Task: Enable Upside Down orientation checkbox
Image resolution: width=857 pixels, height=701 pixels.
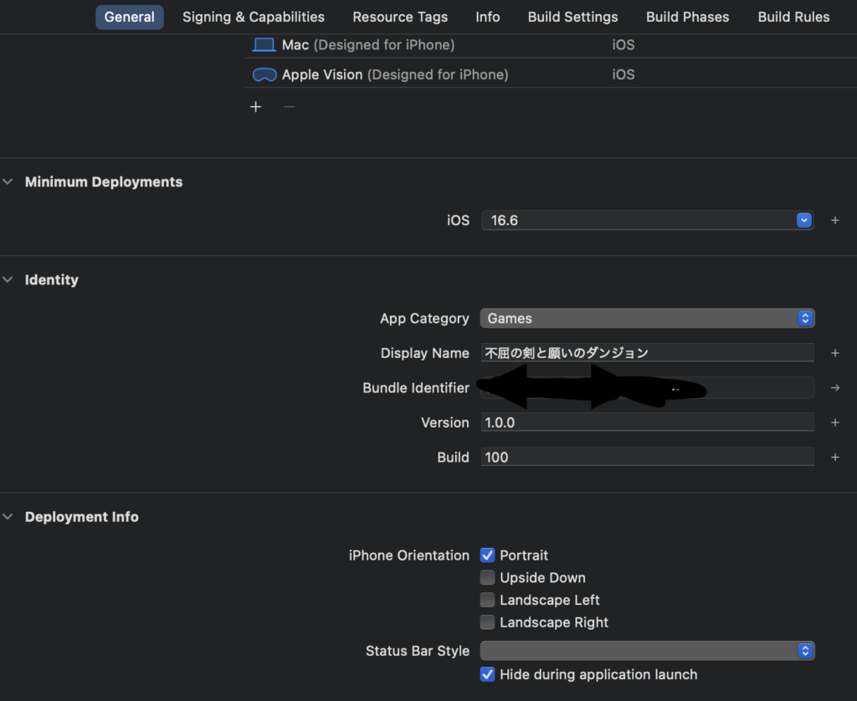Action: click(x=487, y=578)
